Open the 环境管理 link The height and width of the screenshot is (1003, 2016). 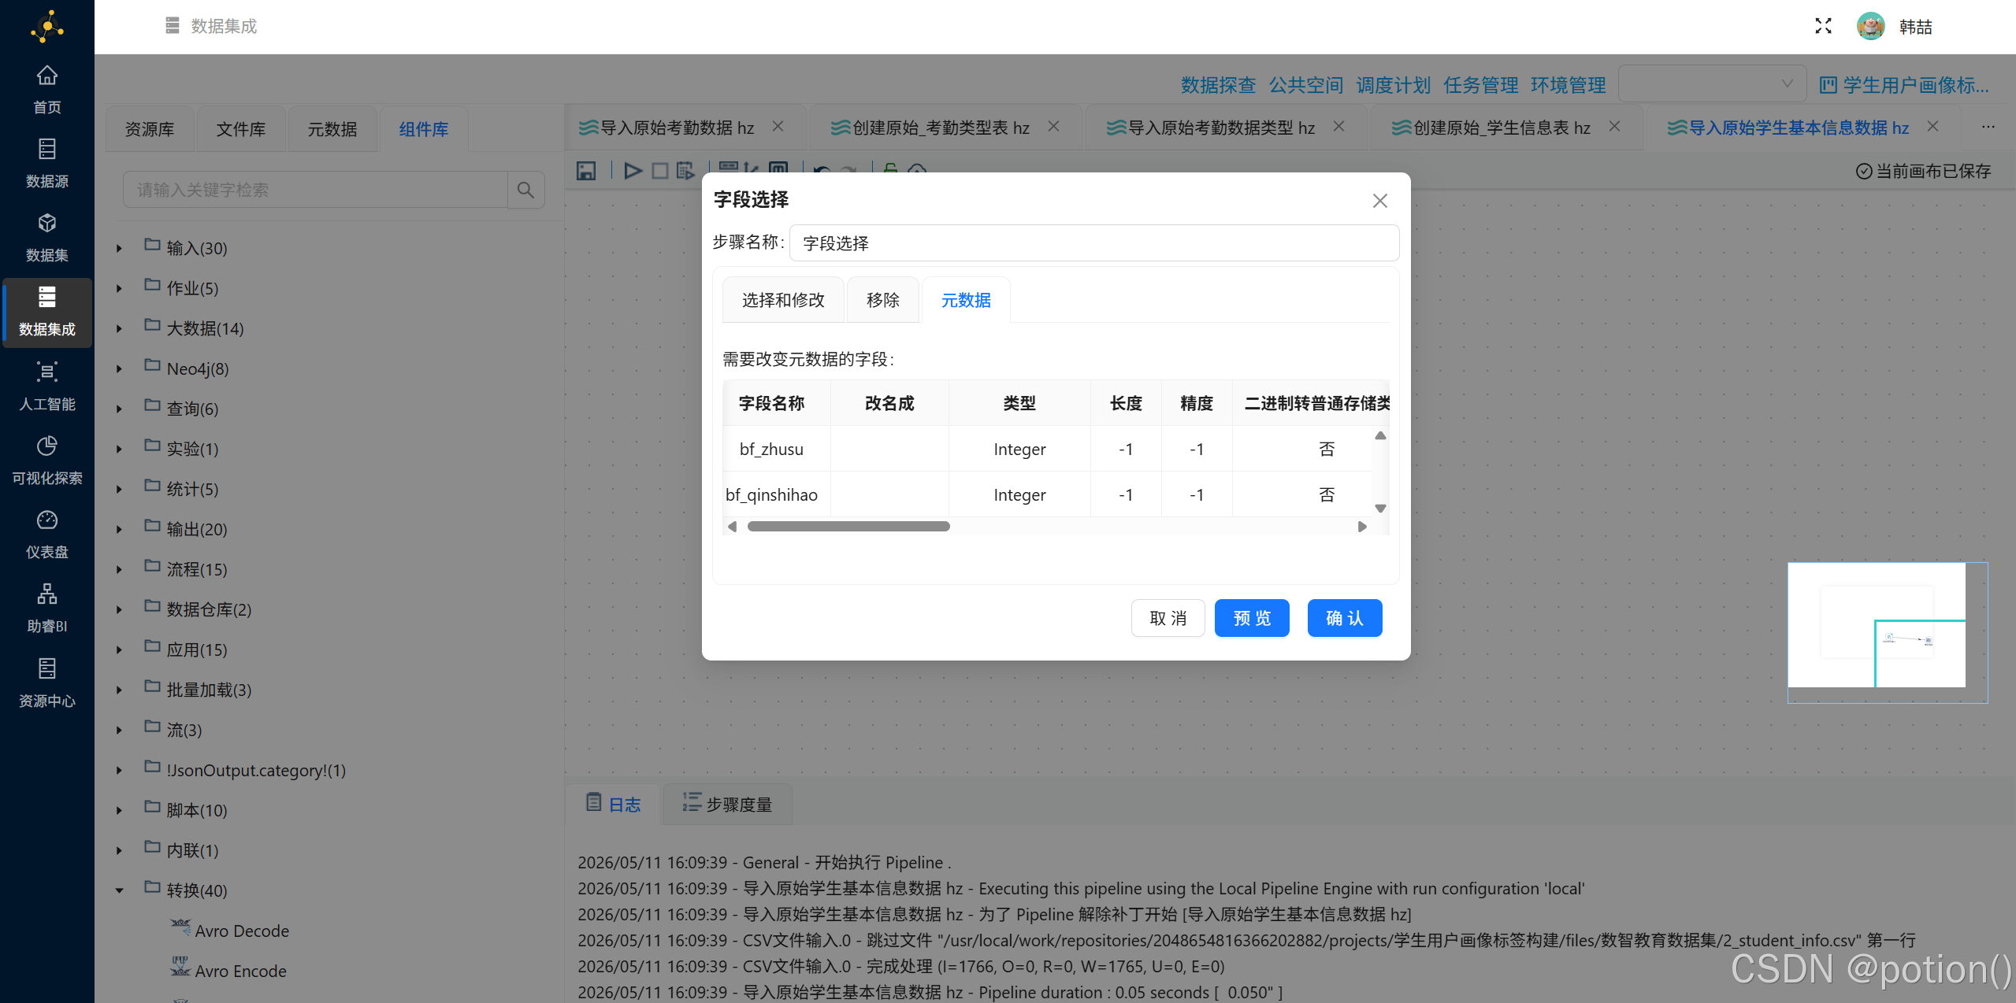click(1568, 85)
